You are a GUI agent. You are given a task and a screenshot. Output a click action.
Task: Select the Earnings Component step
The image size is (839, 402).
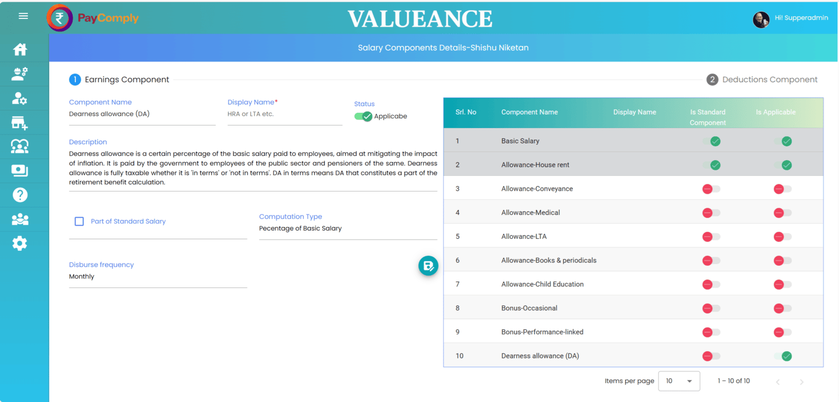click(120, 80)
